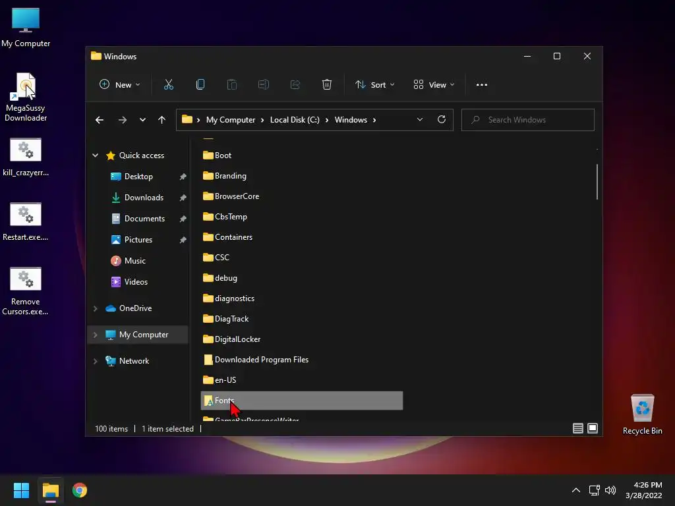Image resolution: width=675 pixels, height=506 pixels.
Task: Click the Cut scissors icon
Action: tap(169, 85)
